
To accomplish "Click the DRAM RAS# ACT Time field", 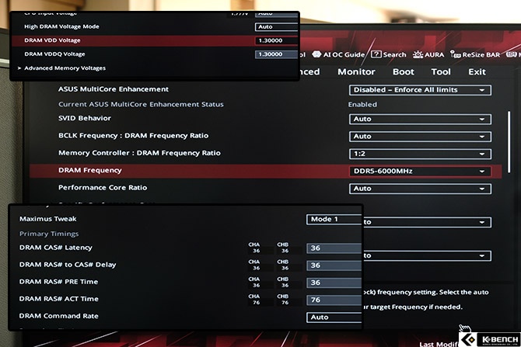I will coord(334,300).
